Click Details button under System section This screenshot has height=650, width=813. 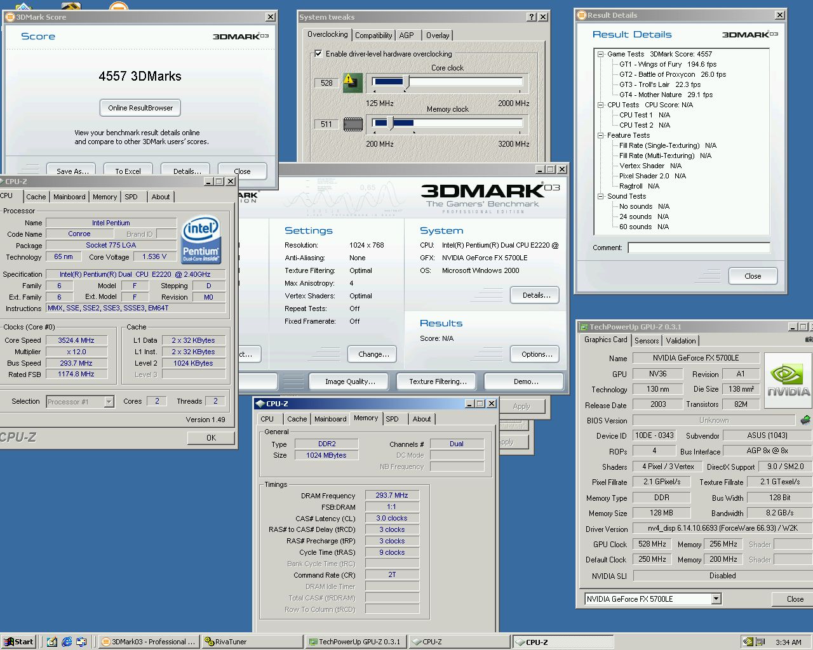[536, 295]
